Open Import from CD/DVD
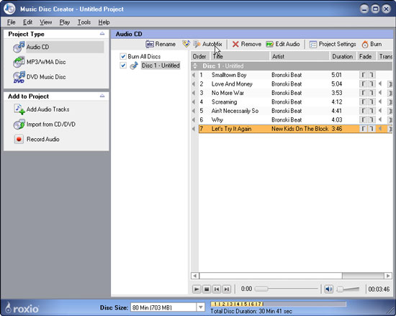This screenshot has height=316, width=396. pos(45,125)
